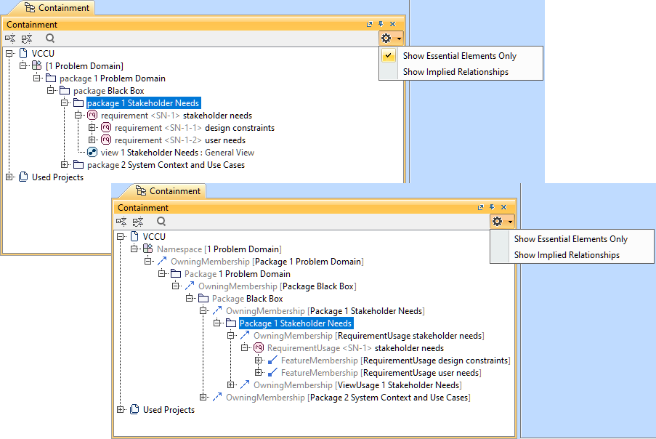Toggle Show Implied Relationships below the ticked option

tap(455, 72)
